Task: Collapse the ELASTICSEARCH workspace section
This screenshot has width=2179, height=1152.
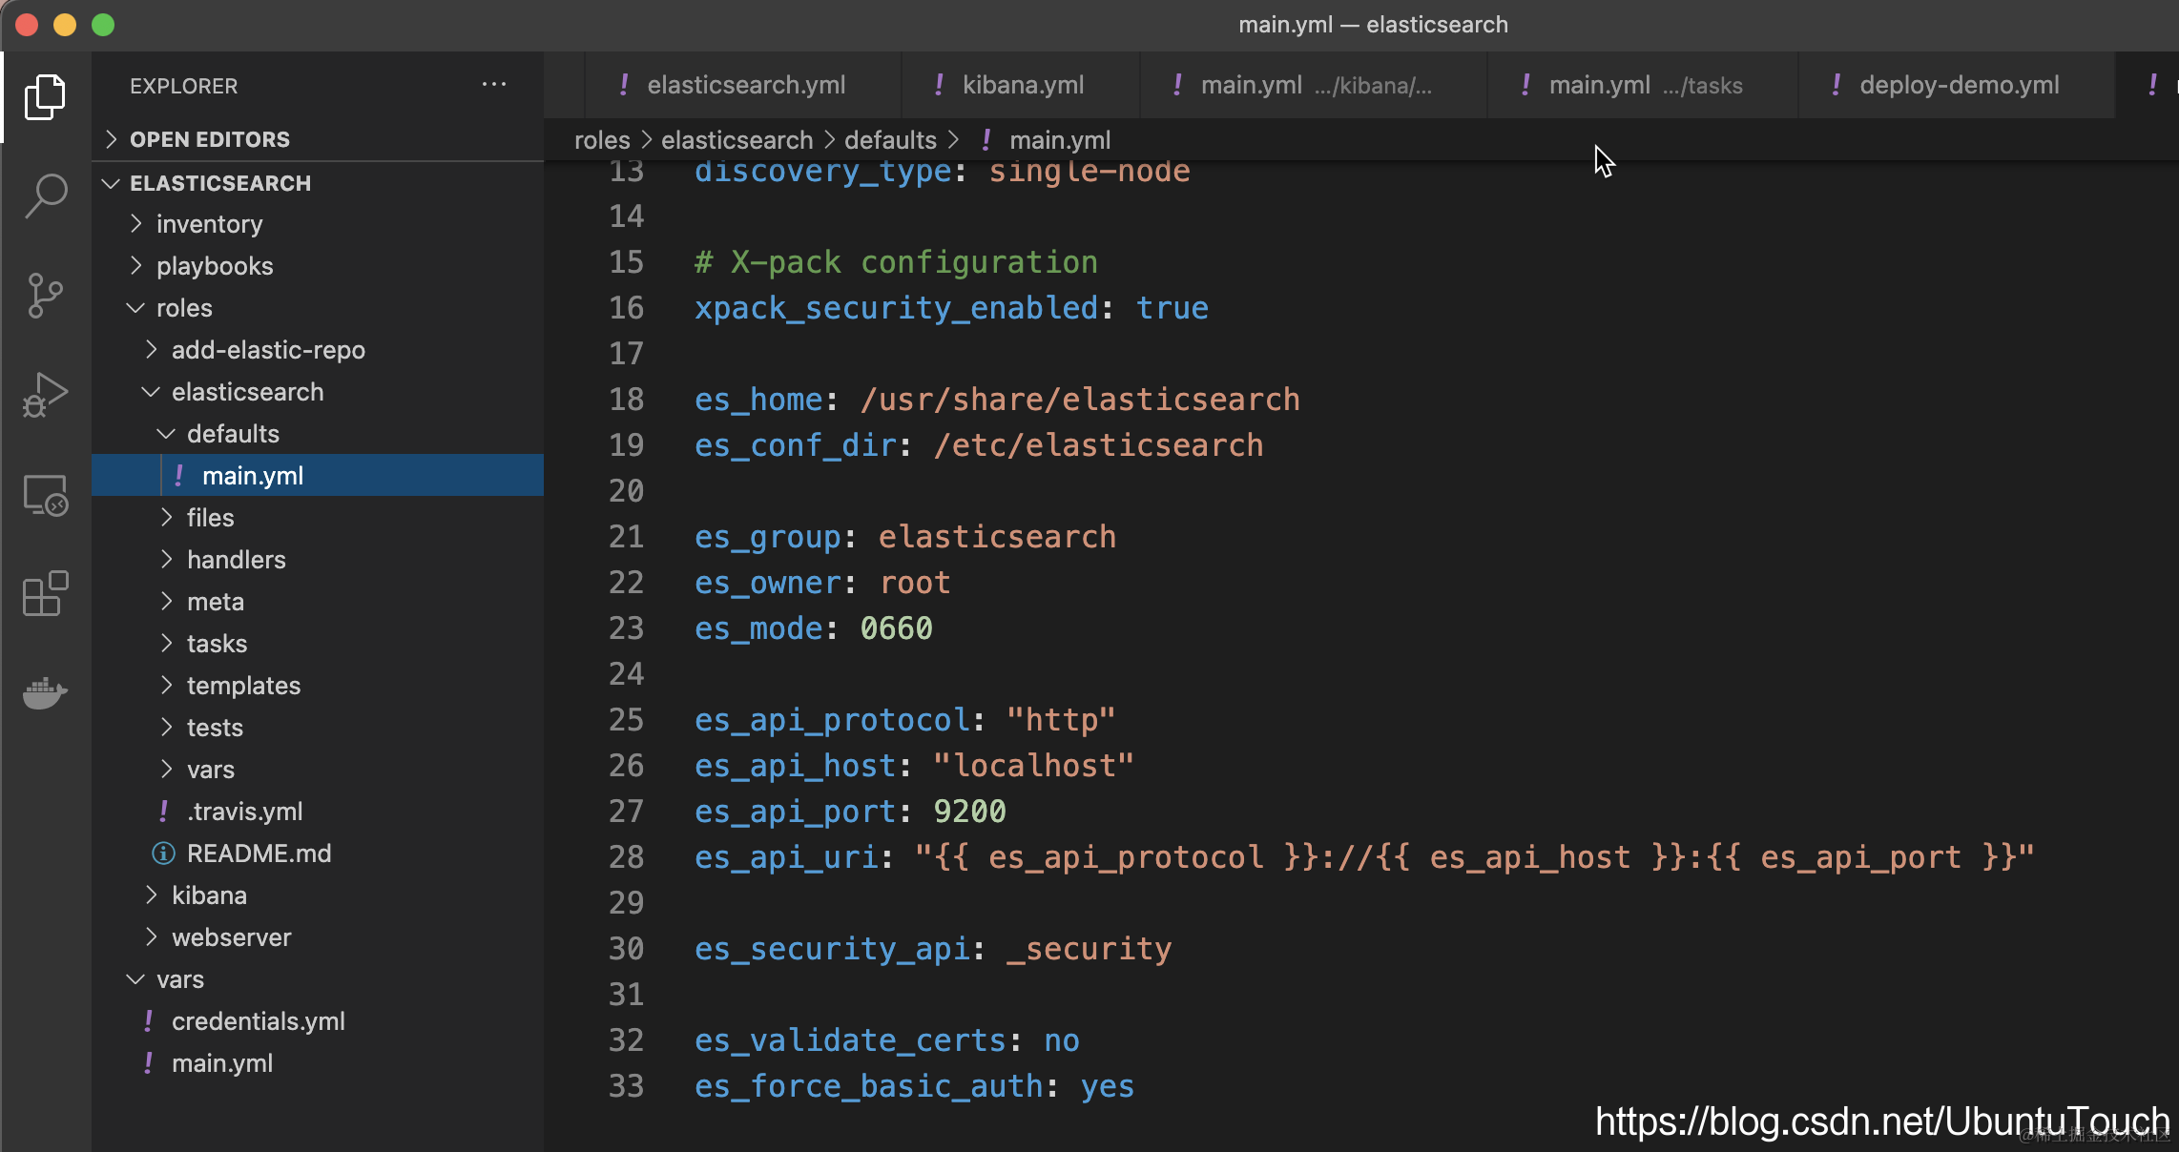Action: coord(219,183)
